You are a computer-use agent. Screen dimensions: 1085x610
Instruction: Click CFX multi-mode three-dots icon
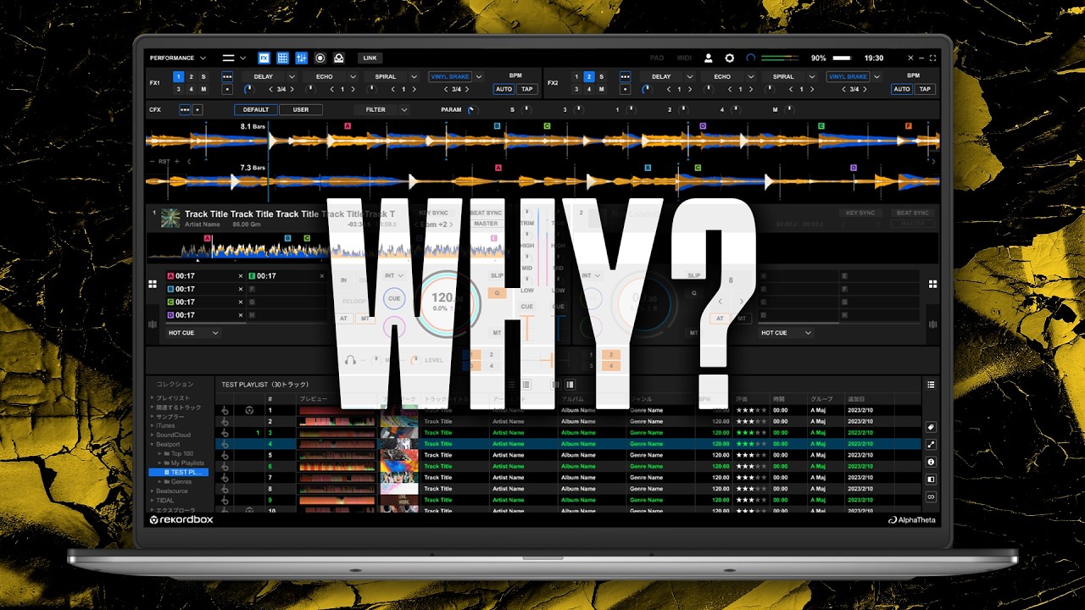[185, 109]
